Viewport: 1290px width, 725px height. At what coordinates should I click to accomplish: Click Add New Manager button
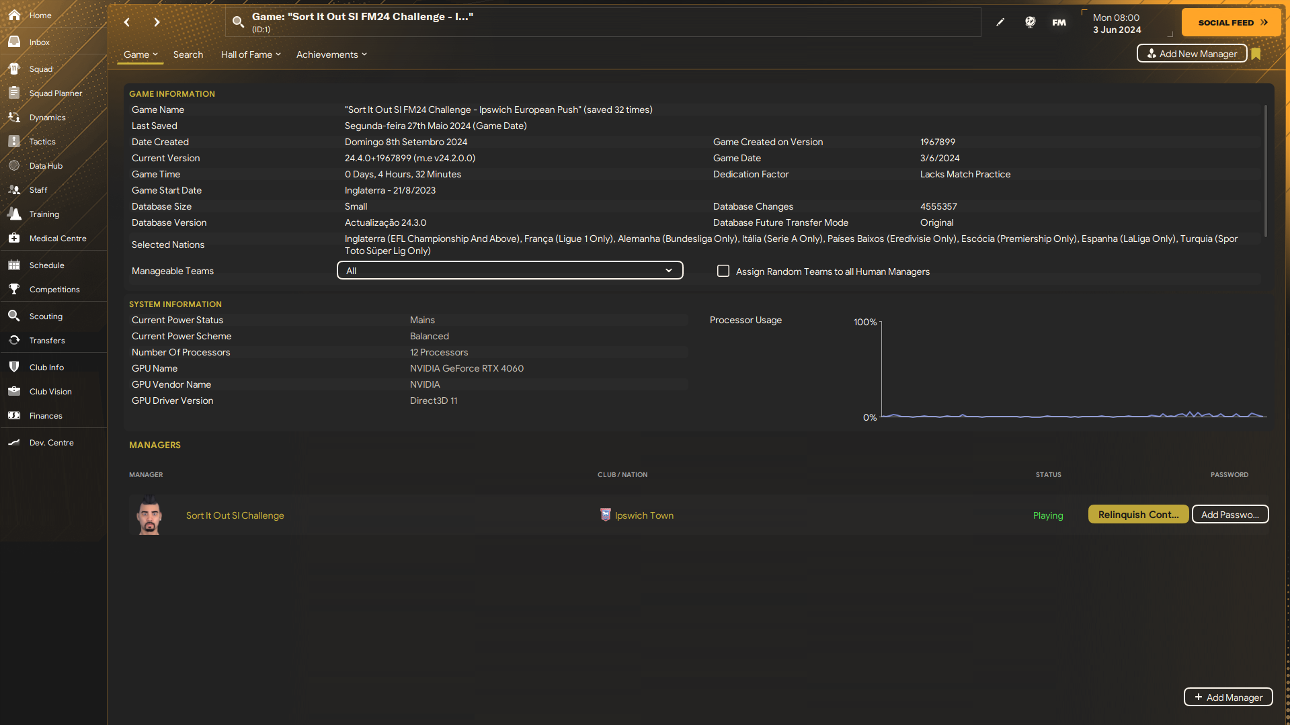tap(1192, 54)
